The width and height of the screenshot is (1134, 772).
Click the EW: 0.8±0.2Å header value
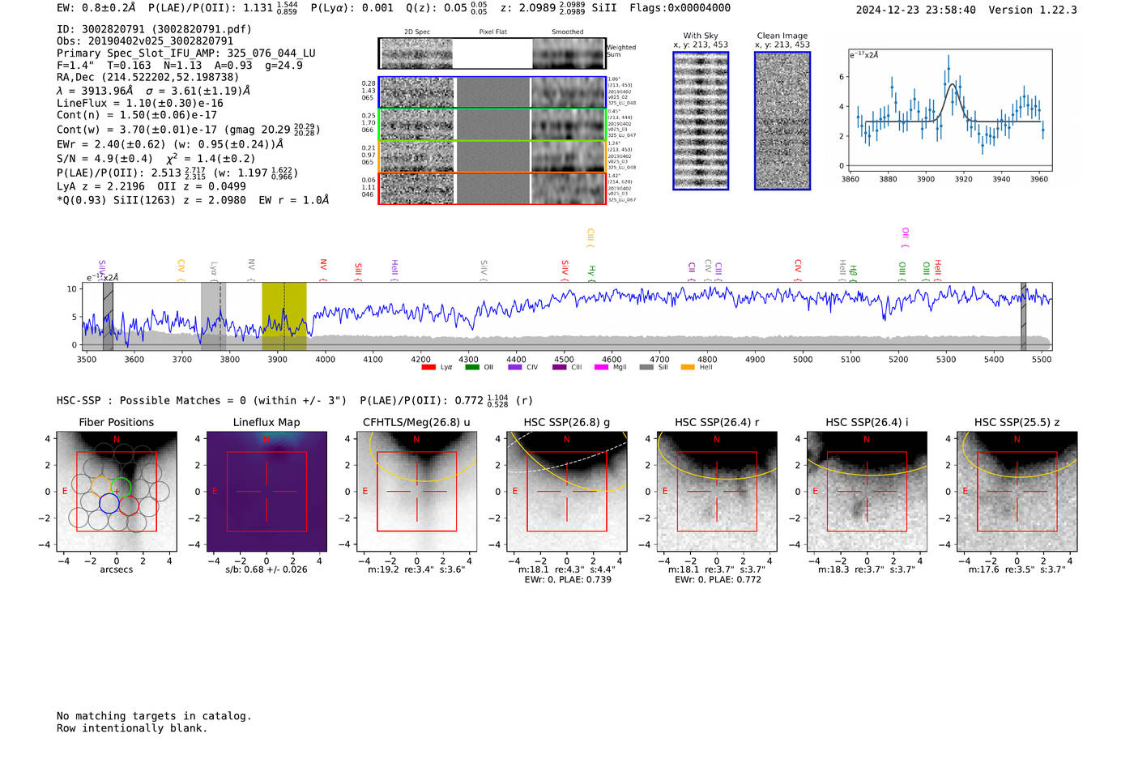(96, 8)
